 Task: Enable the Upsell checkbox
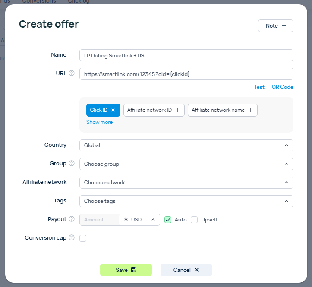pos(194,220)
